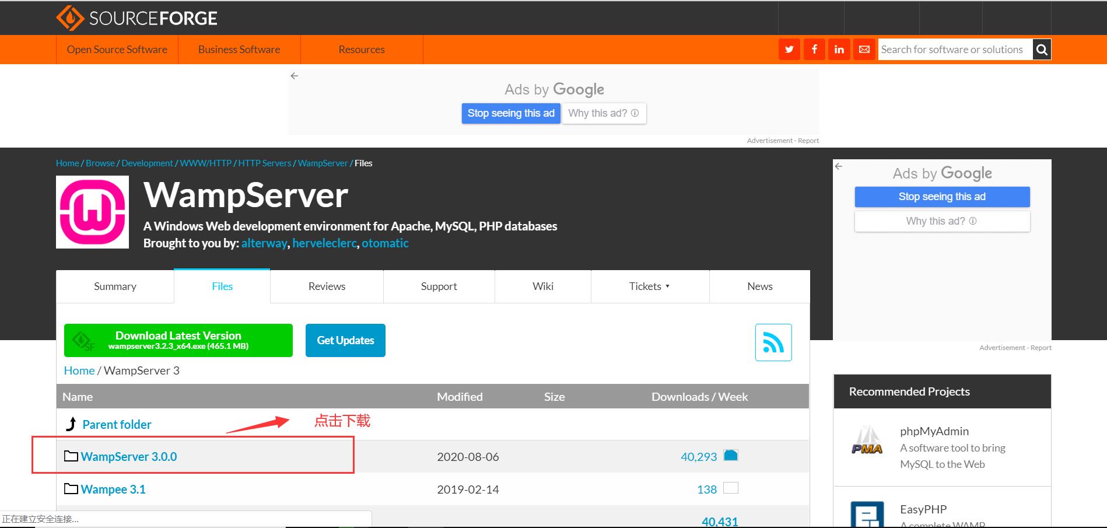Open the Facebook share icon

point(814,50)
